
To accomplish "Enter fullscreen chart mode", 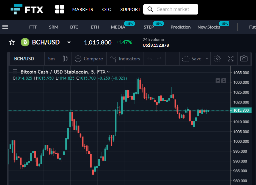I will coord(230,59).
